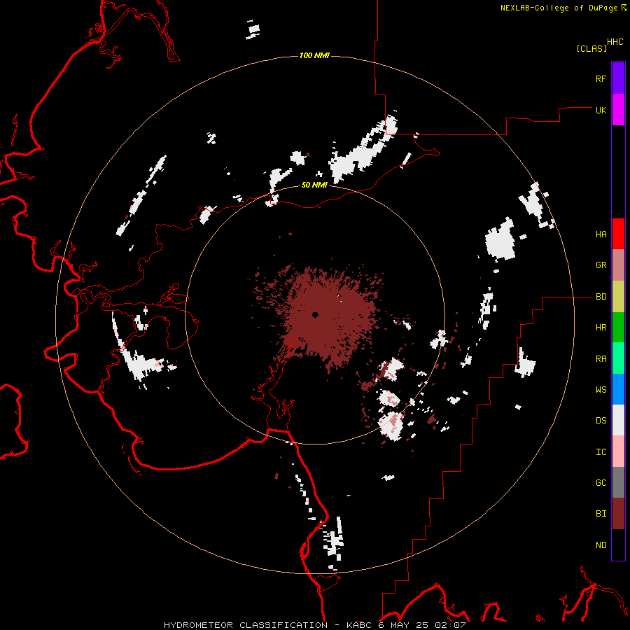This screenshot has width=630, height=630.
Task: Choose the GC gray legend swatch
Action: [618, 482]
